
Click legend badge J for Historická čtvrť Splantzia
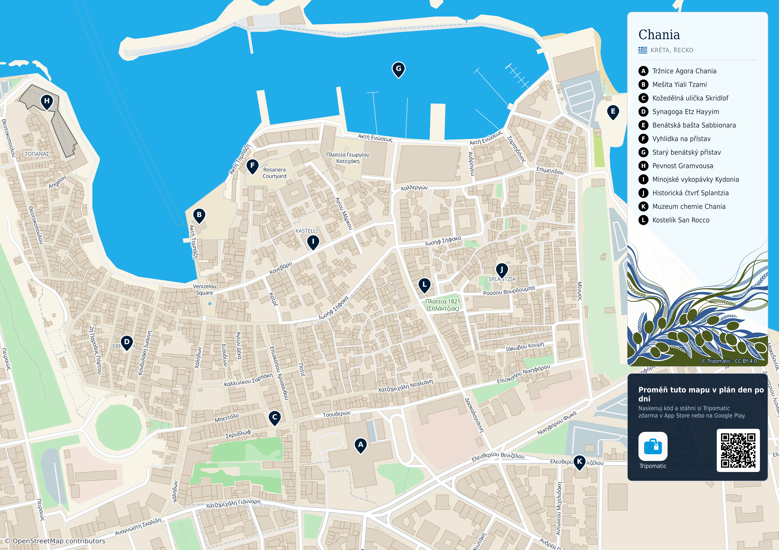(643, 193)
